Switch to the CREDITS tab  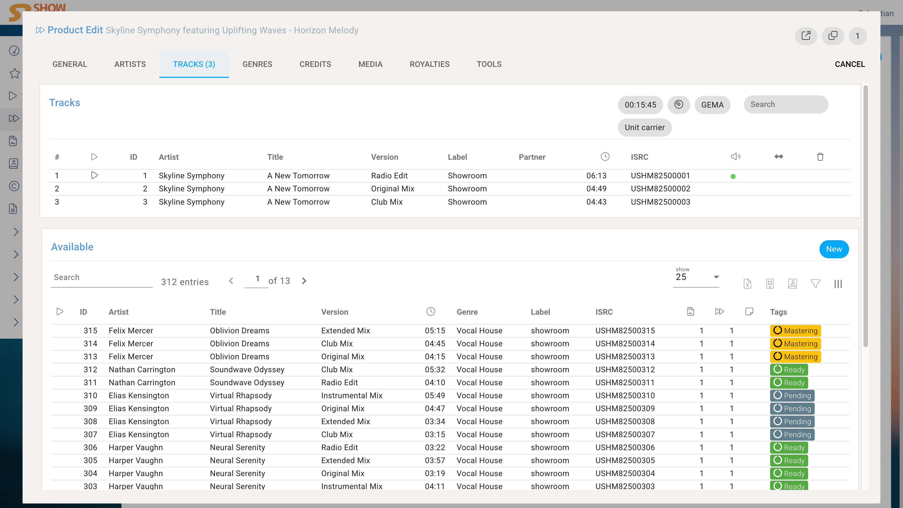(315, 64)
